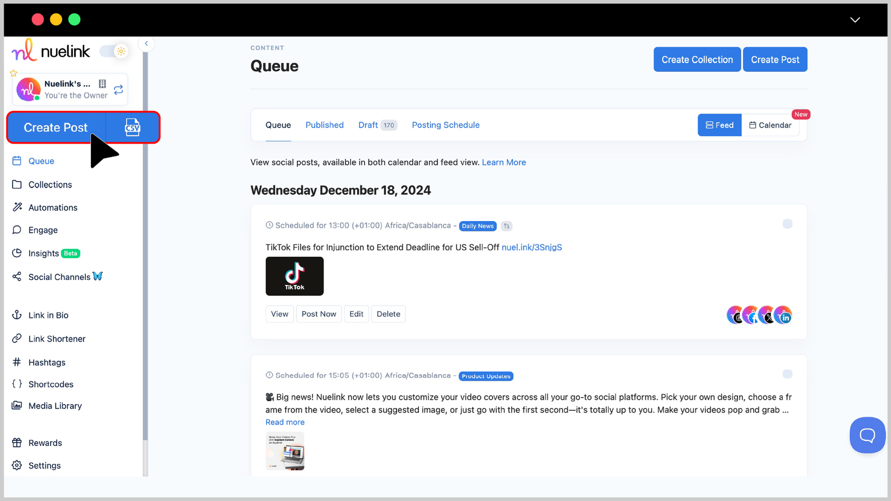The image size is (891, 501).
Task: Expand the post text via Read more
Action: (285, 422)
